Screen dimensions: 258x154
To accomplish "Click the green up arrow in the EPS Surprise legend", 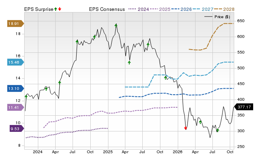I will [x=56, y=9].
